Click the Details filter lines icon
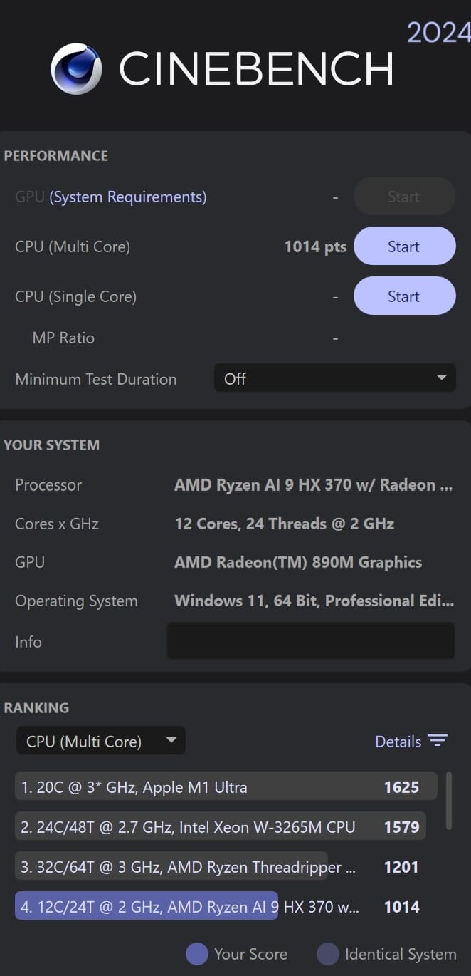Viewport: 471px width, 976px height. [x=438, y=742]
